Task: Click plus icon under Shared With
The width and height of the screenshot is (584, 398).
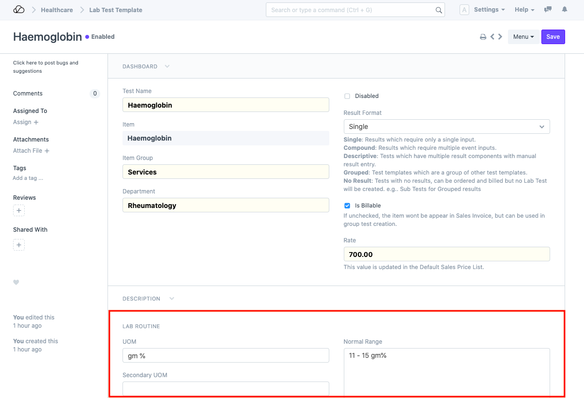Action: pos(19,245)
